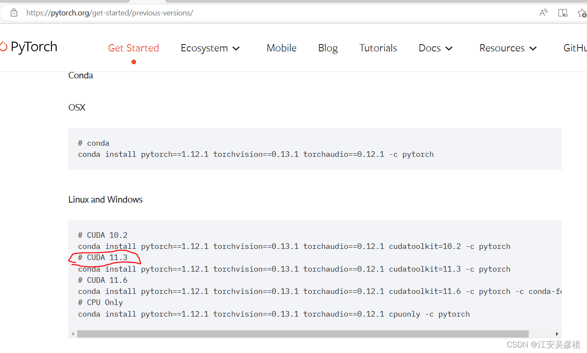Open the Read aloud icon in address bar
The height and width of the screenshot is (353, 587).
[x=543, y=13]
